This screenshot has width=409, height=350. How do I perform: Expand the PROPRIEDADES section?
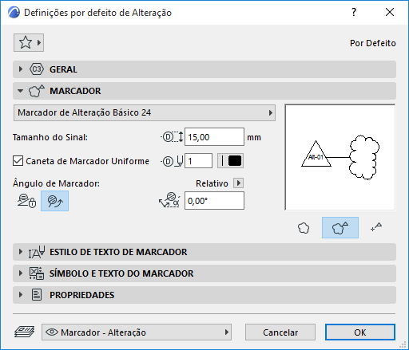coord(204,295)
